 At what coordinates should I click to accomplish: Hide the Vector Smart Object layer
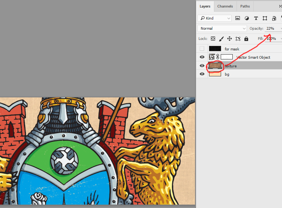click(202, 57)
